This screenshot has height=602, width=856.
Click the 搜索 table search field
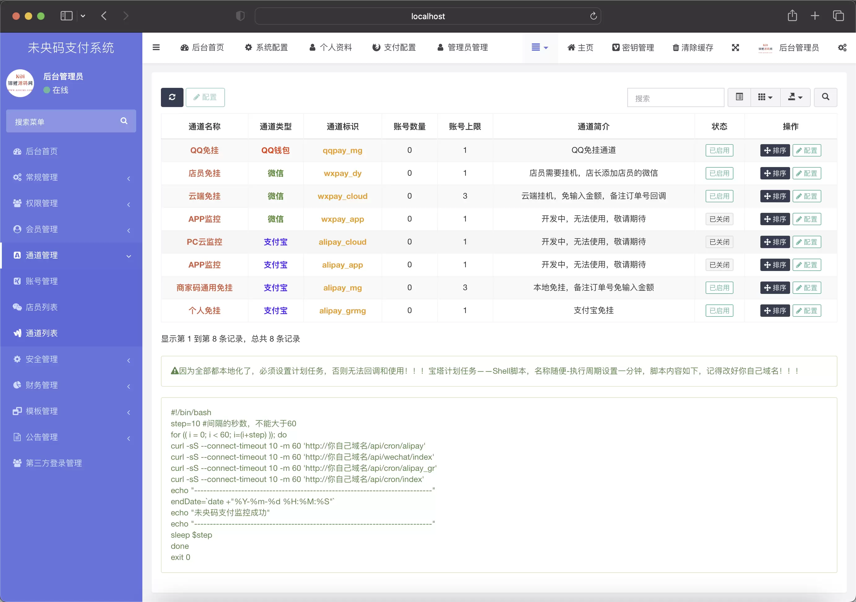point(676,98)
